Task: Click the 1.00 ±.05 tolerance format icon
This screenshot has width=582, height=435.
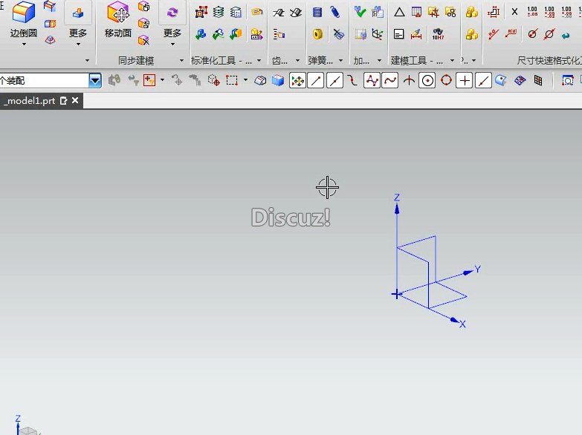Action: point(532,11)
